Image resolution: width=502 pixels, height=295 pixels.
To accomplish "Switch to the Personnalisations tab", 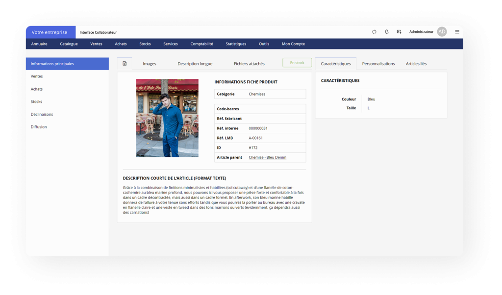I will pos(378,64).
